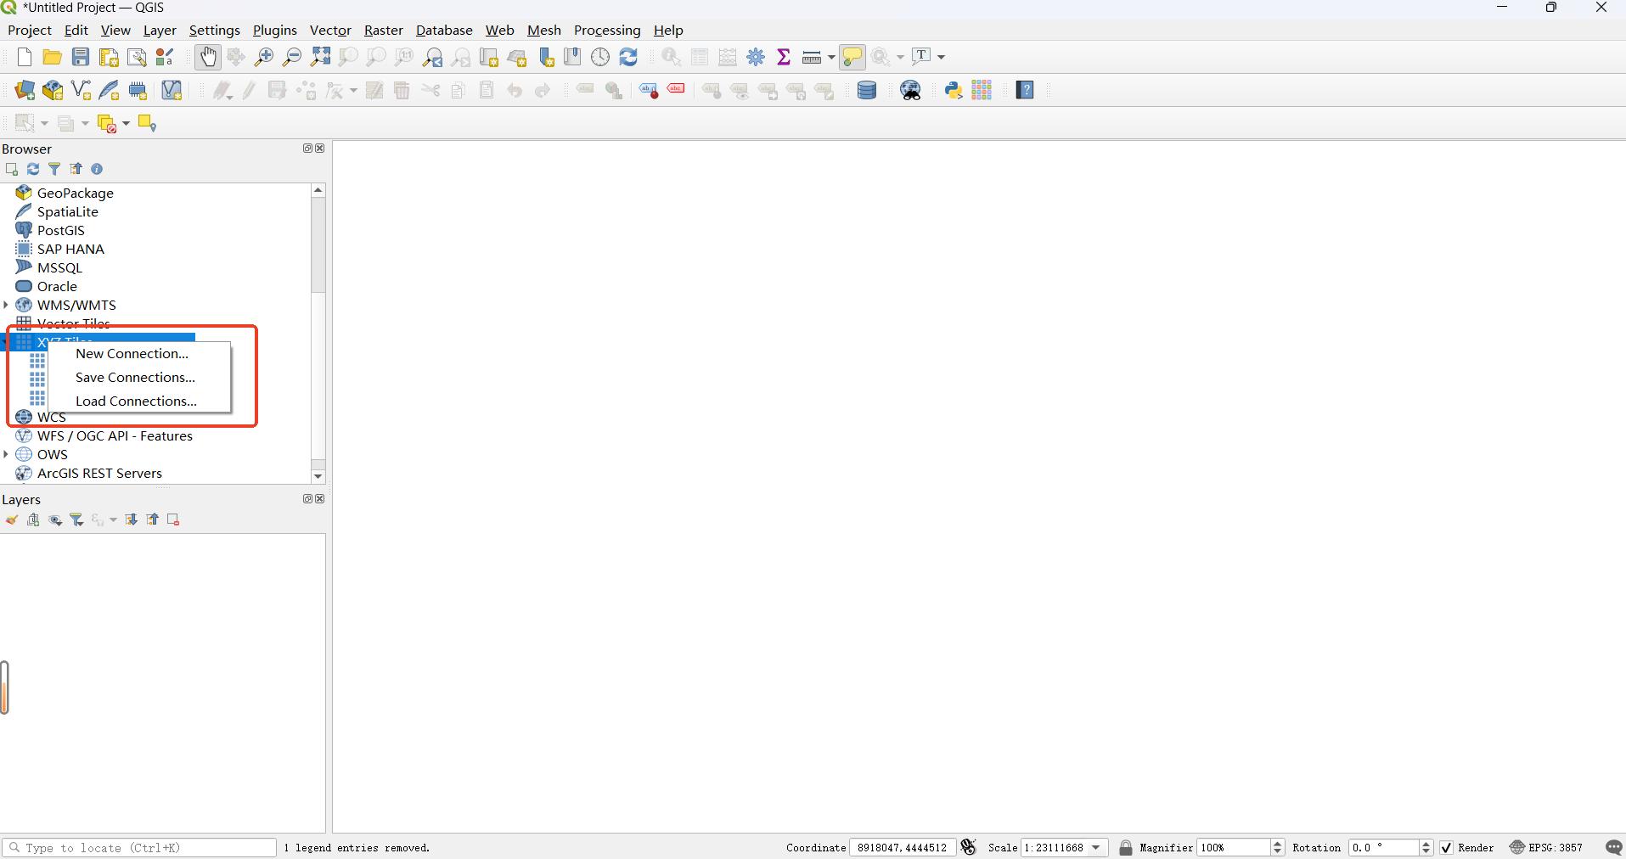Toggle map tips tool
1626x859 pixels.
click(x=852, y=57)
